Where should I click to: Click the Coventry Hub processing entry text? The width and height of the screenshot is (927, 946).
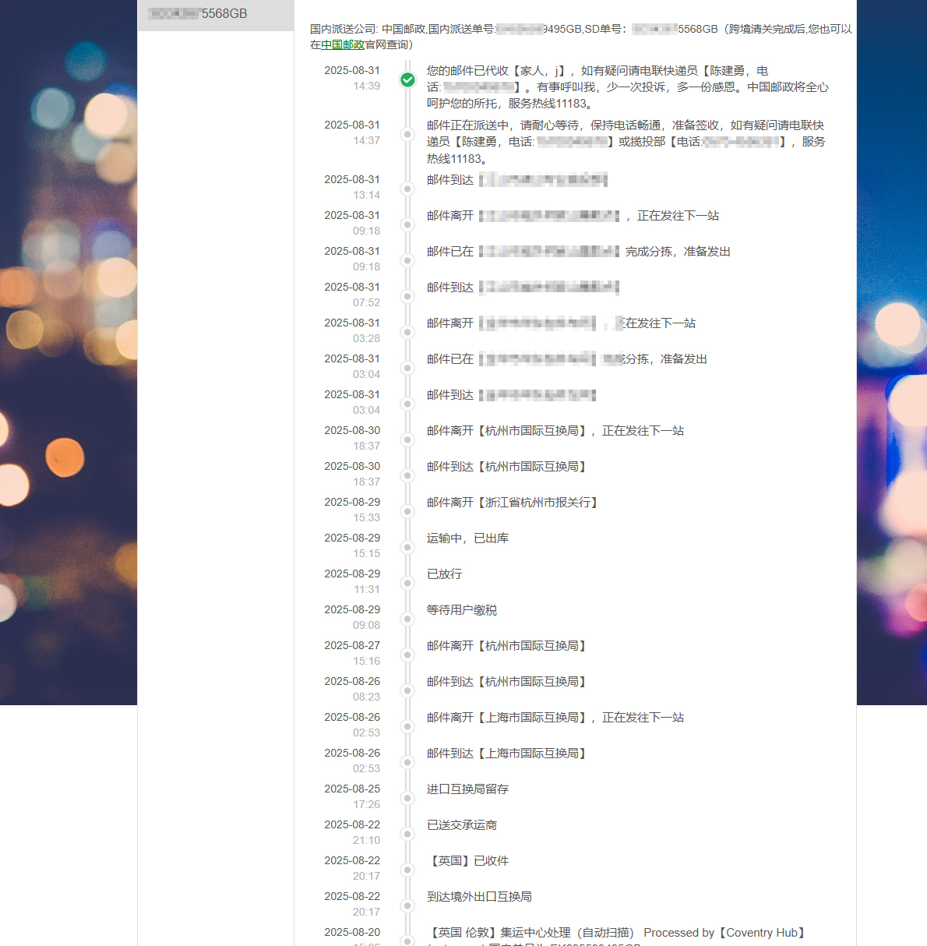pyautogui.click(x=617, y=933)
